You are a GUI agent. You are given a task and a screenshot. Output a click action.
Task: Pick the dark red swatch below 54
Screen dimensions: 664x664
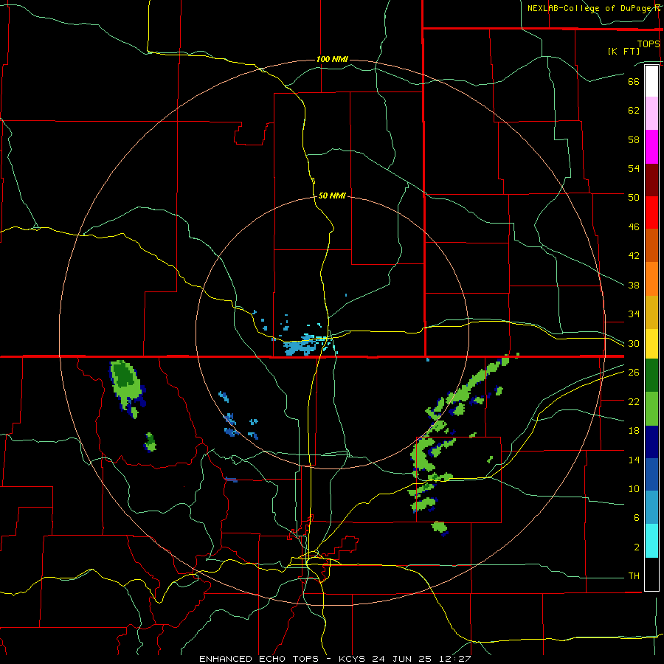click(651, 179)
